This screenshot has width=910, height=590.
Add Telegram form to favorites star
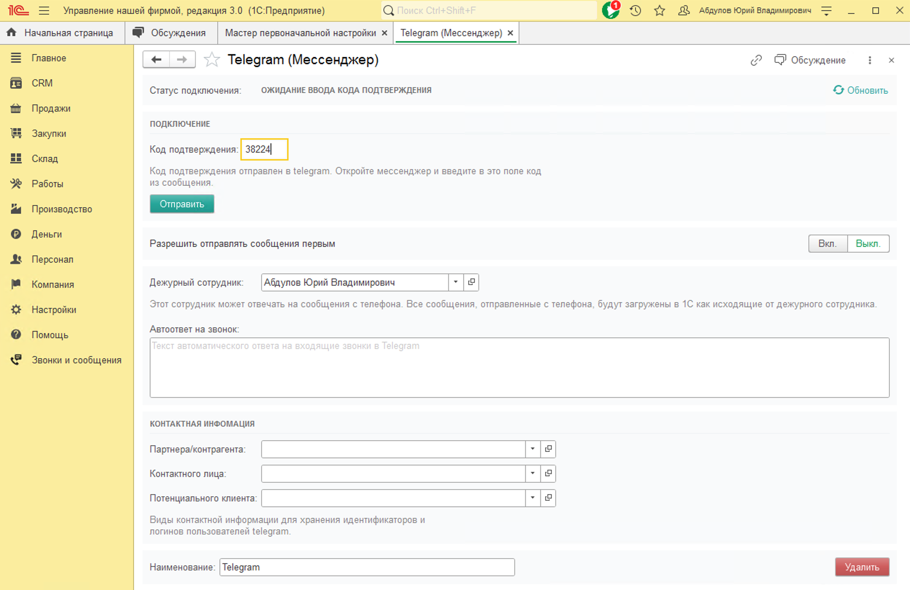pyautogui.click(x=211, y=60)
